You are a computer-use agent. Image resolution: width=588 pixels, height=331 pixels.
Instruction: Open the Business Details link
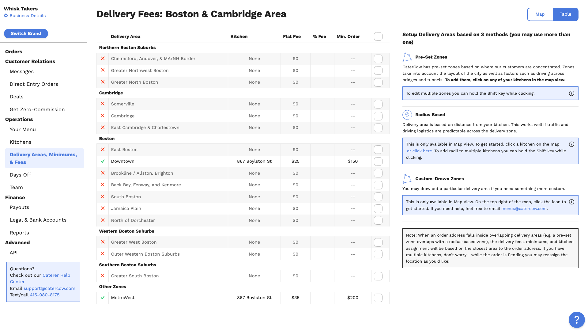[x=28, y=16]
